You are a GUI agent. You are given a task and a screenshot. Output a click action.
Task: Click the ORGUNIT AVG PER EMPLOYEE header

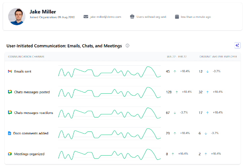coord(218,57)
